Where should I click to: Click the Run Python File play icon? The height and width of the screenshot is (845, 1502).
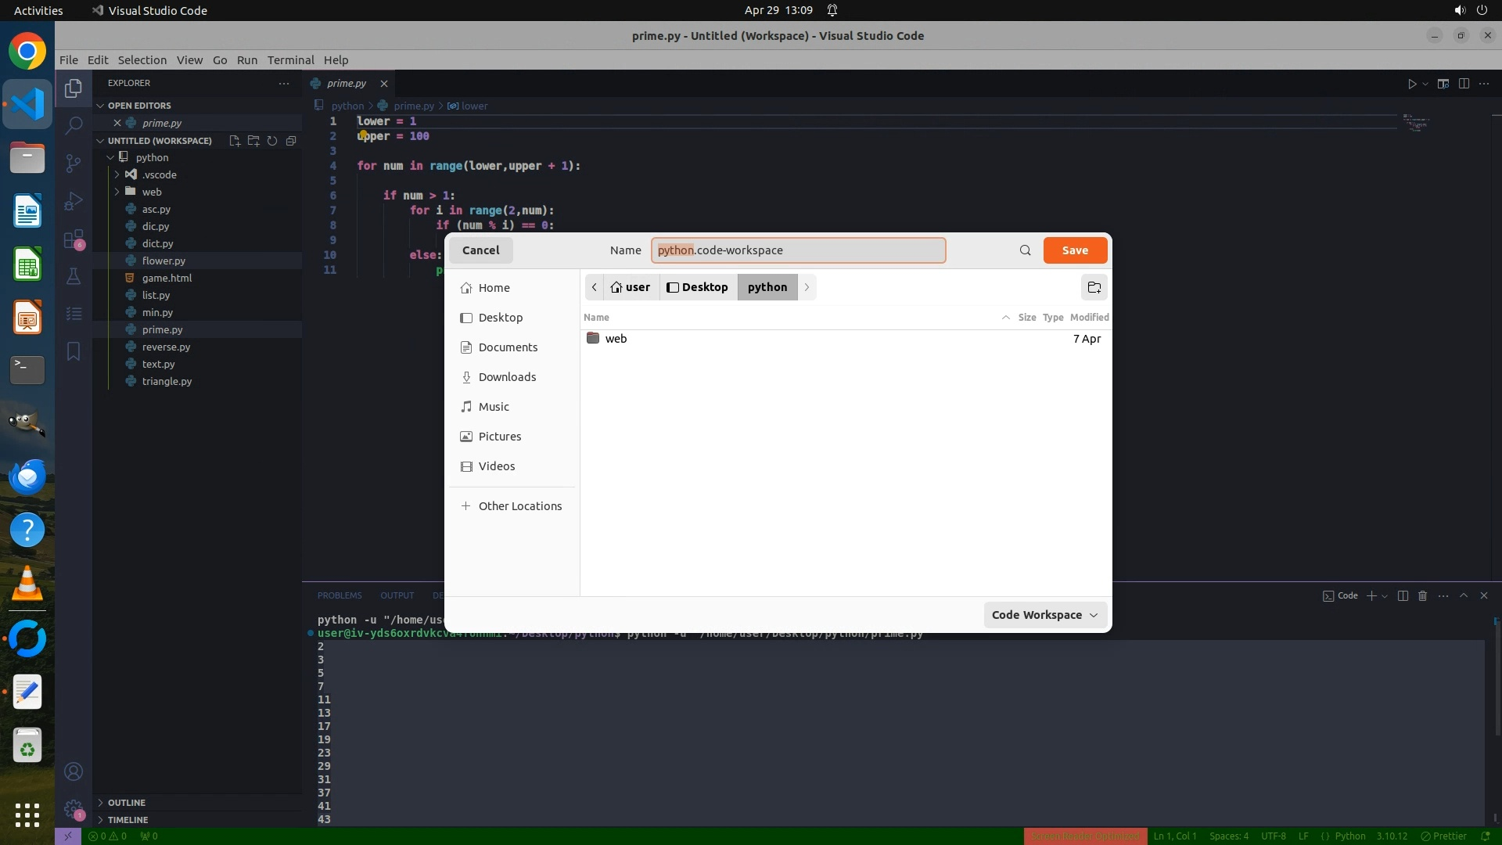pyautogui.click(x=1412, y=84)
